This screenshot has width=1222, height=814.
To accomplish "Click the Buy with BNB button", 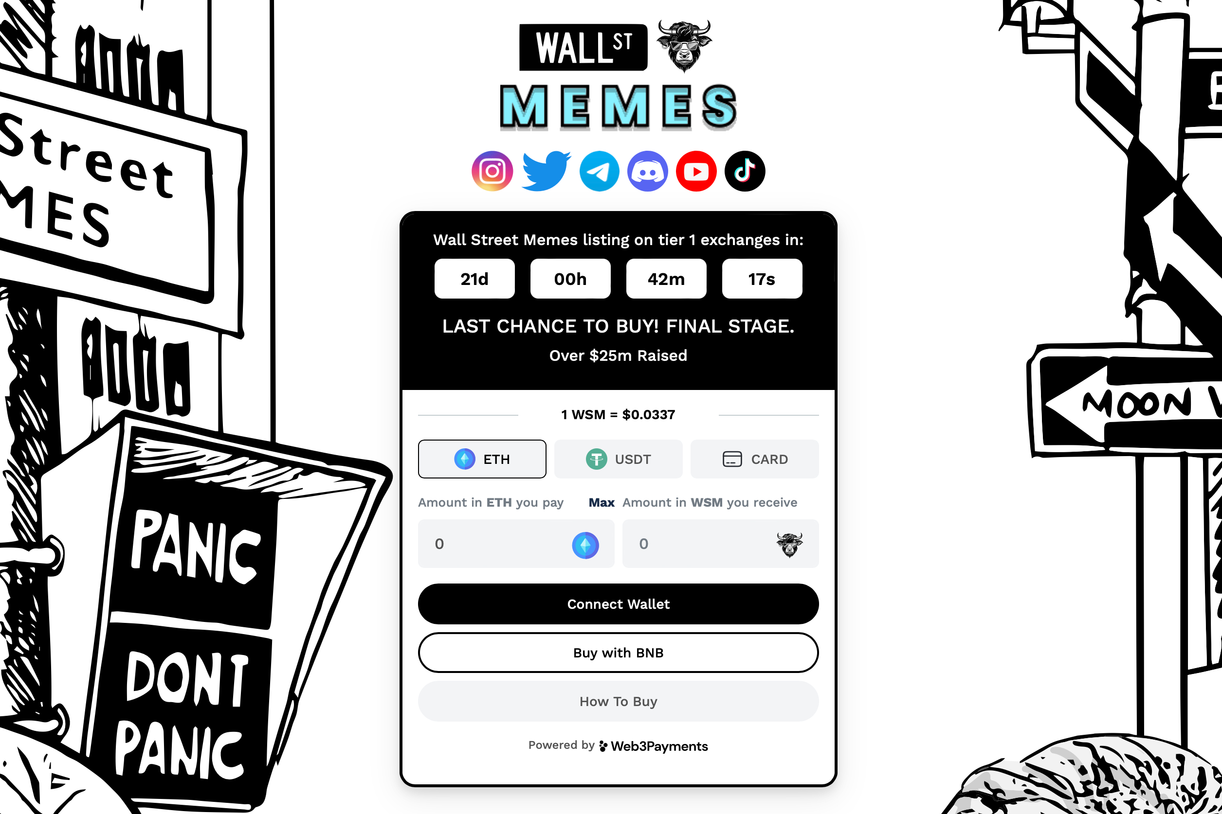I will [618, 652].
